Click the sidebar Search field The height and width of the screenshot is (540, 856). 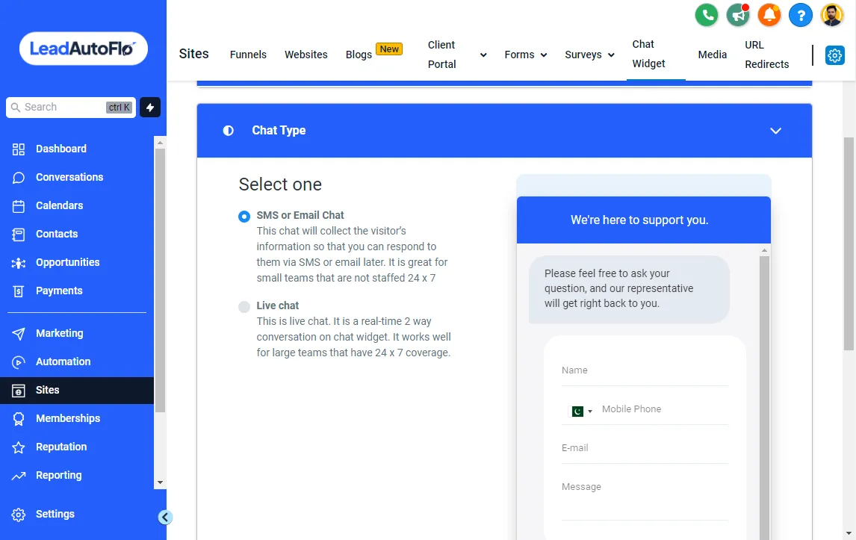click(71, 108)
